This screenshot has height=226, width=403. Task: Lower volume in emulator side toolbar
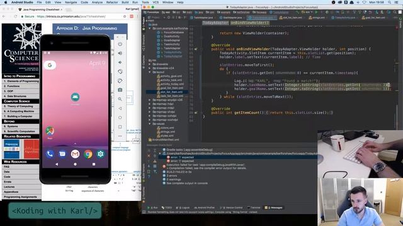120,62
